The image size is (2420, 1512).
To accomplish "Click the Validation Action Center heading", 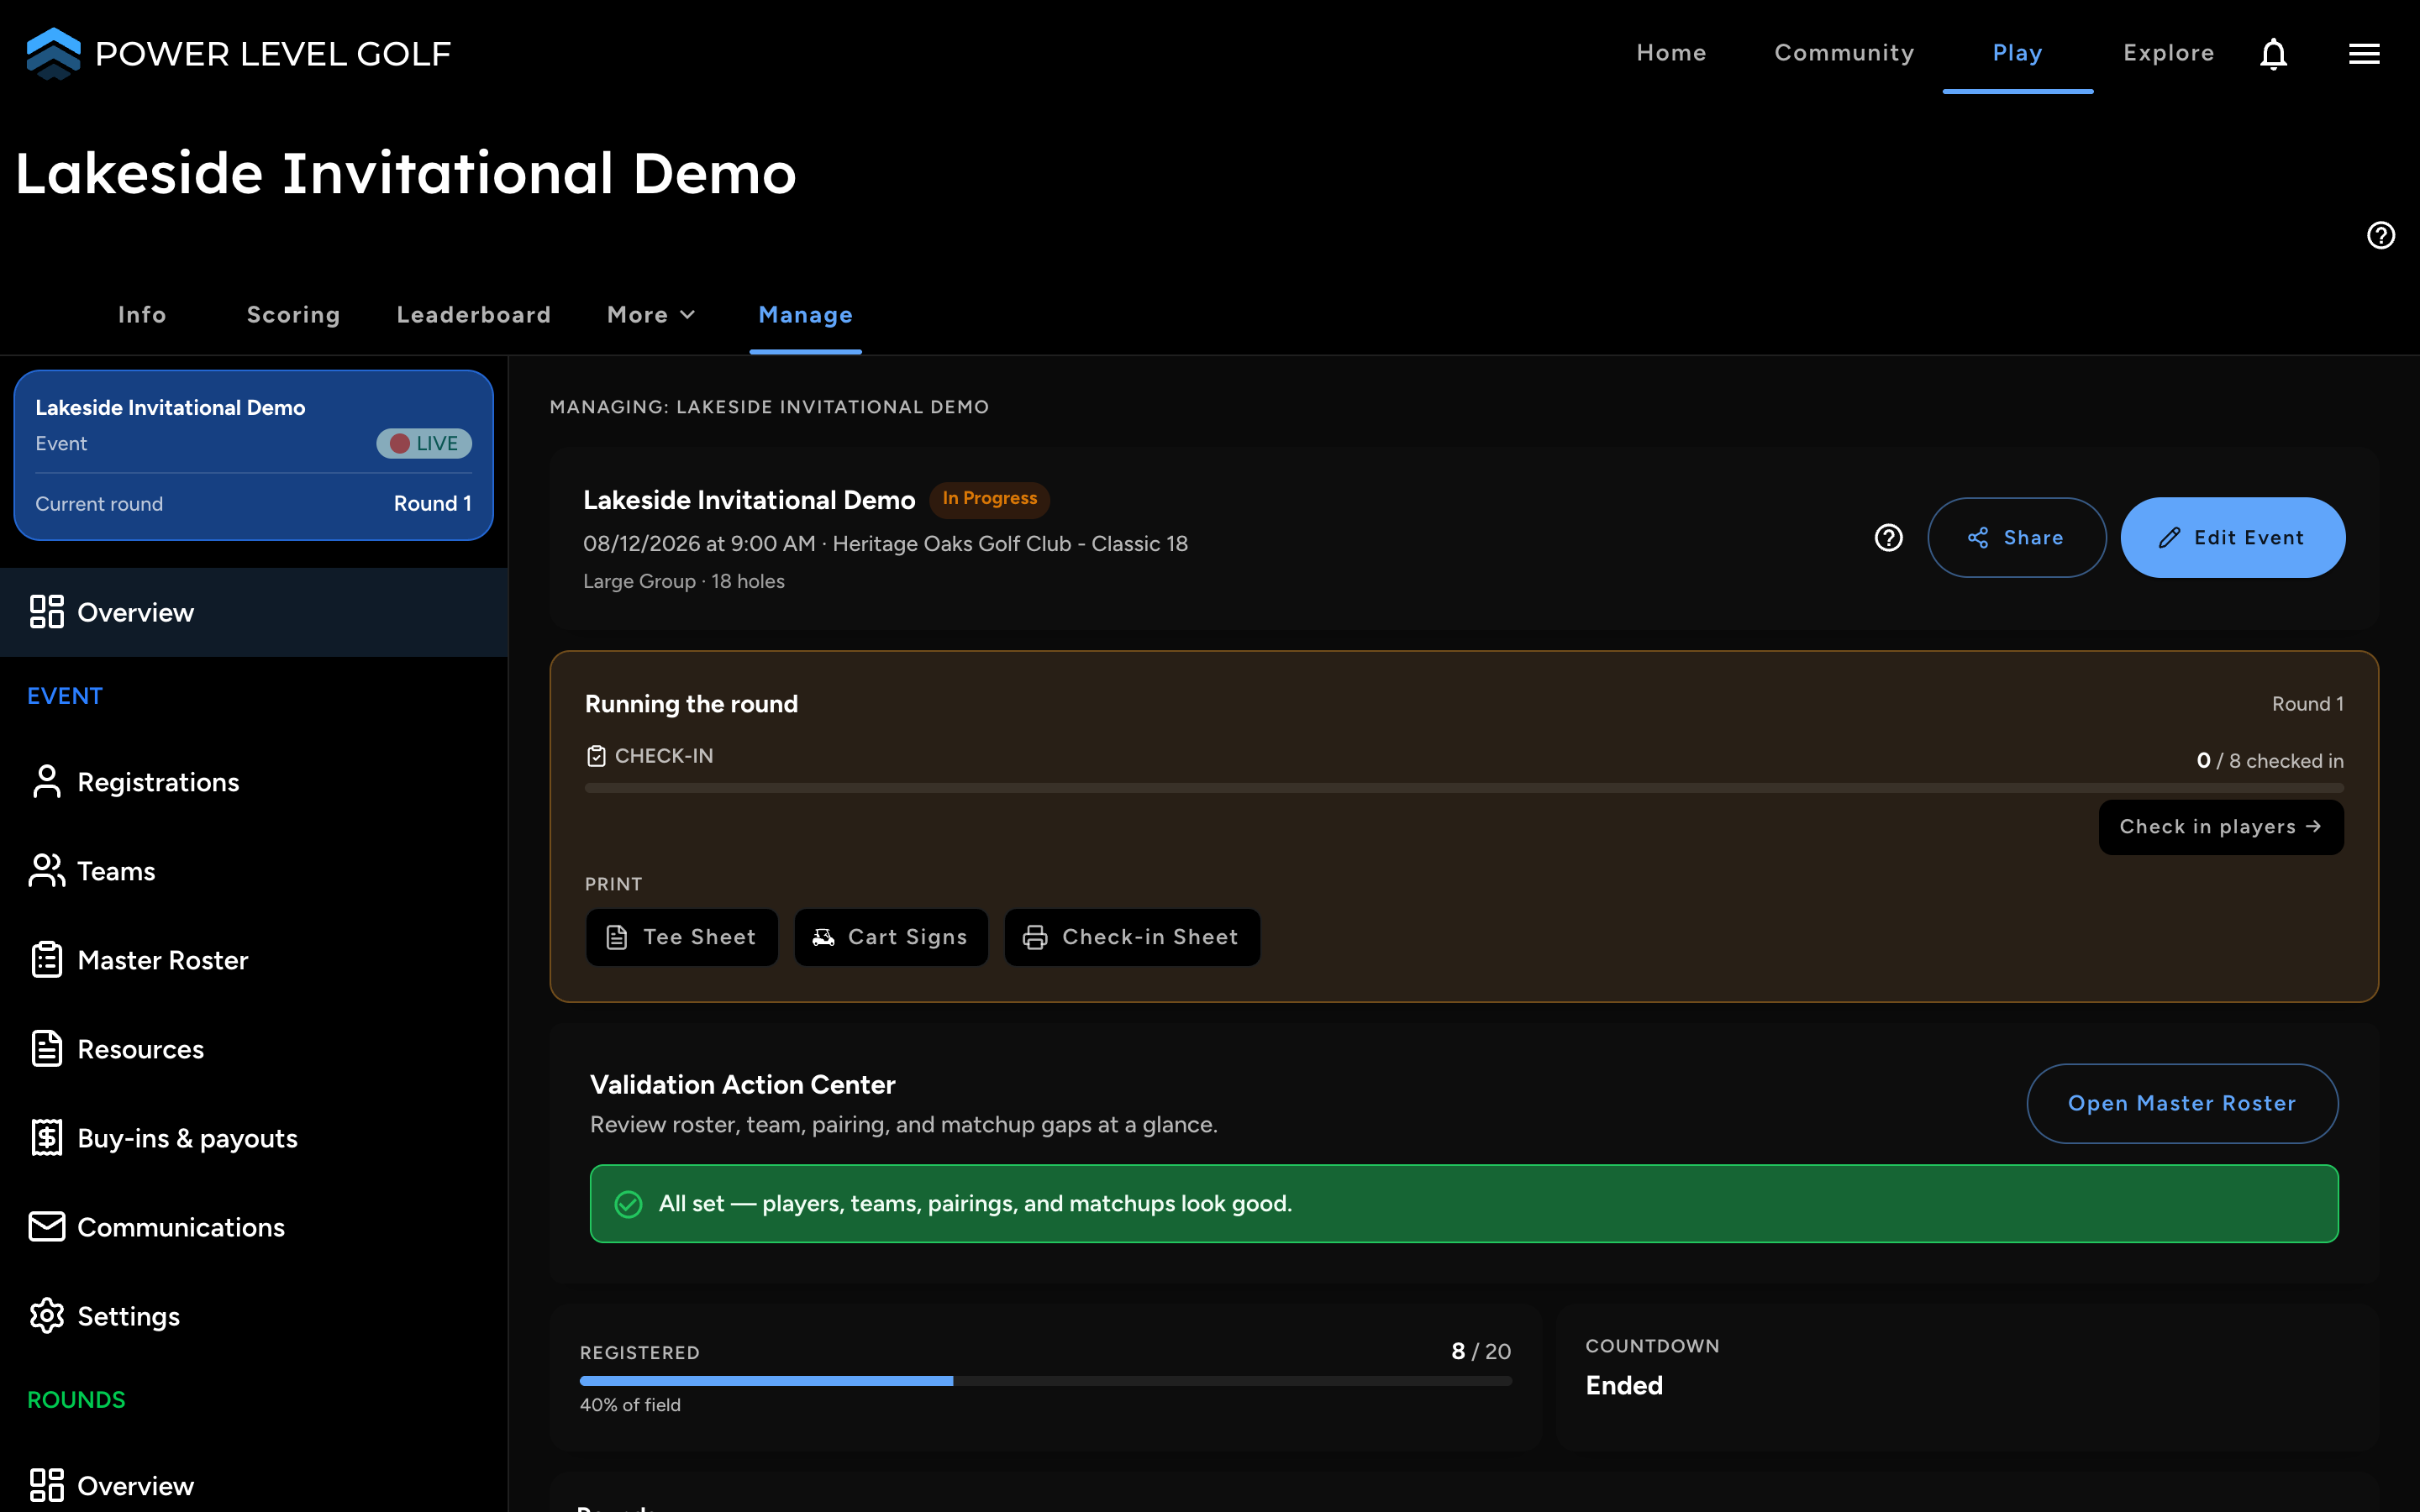I will click(742, 1085).
